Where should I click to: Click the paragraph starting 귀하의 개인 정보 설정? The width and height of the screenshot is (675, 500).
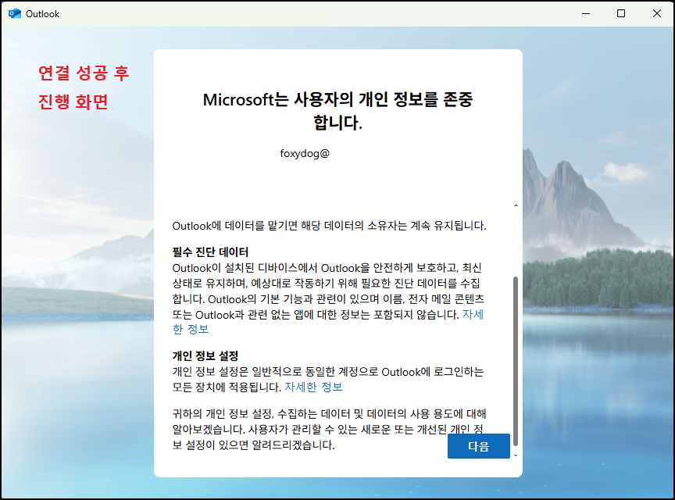[330, 430]
